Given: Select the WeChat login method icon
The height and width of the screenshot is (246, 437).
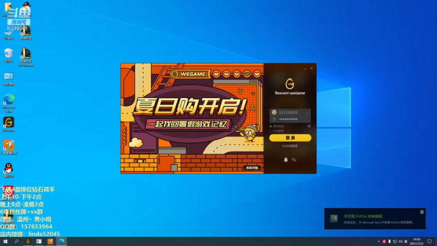Looking at the screenshot, I should 294,160.
